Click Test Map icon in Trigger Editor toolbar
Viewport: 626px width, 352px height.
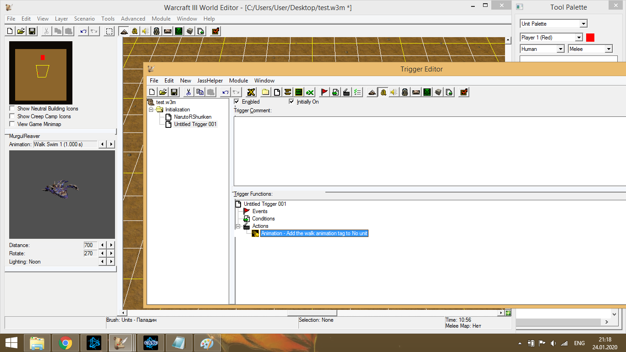(464, 92)
